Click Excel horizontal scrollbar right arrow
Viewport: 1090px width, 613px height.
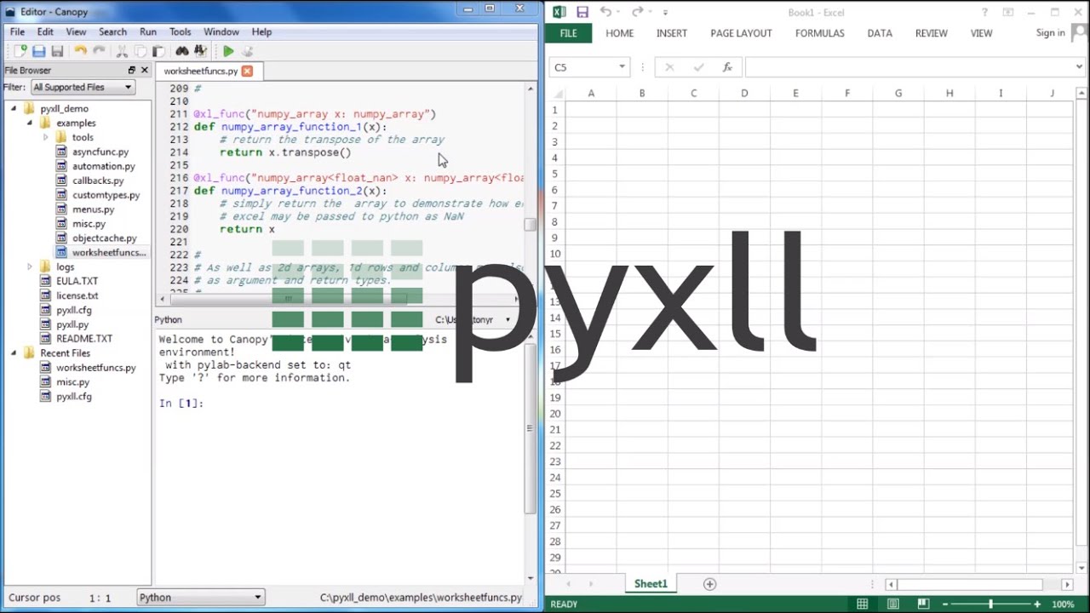click(x=1067, y=584)
